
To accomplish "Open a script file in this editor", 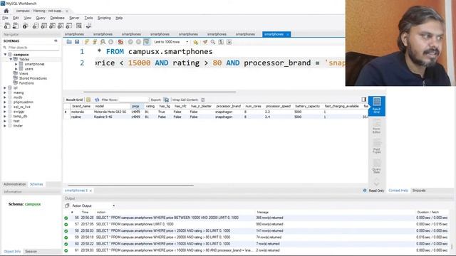I will (69, 42).
